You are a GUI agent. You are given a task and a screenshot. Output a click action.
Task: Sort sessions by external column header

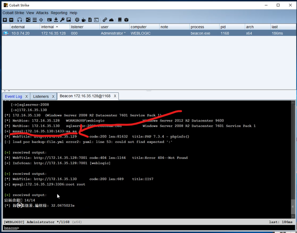pos(25,27)
